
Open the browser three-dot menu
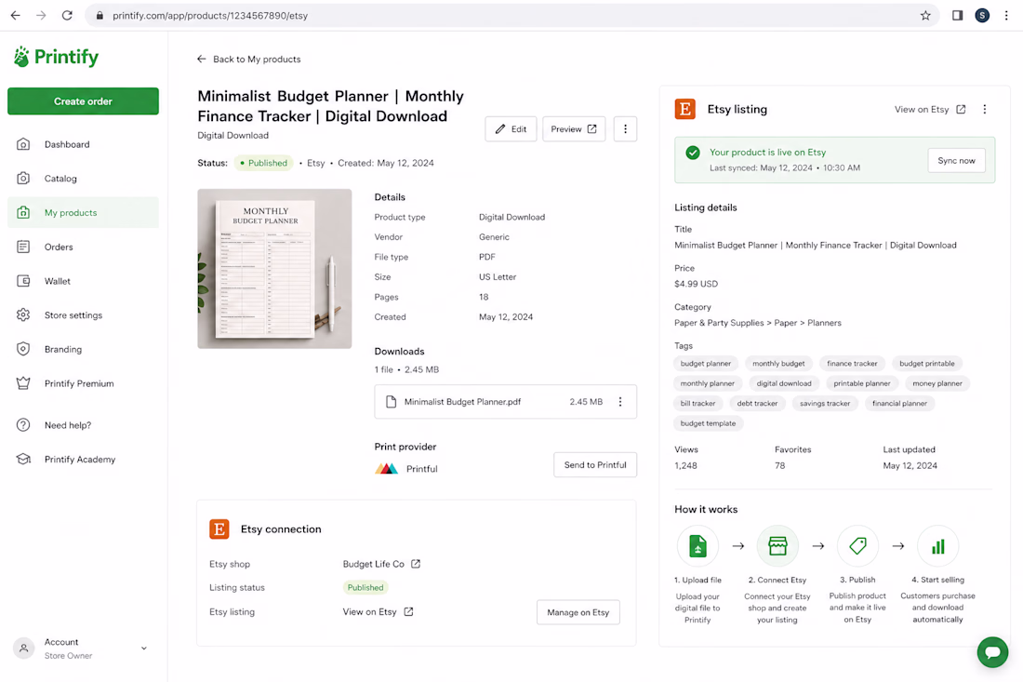point(1006,15)
